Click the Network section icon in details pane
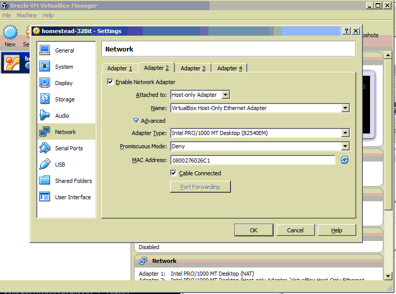This screenshot has width=396, height=294. click(143, 261)
